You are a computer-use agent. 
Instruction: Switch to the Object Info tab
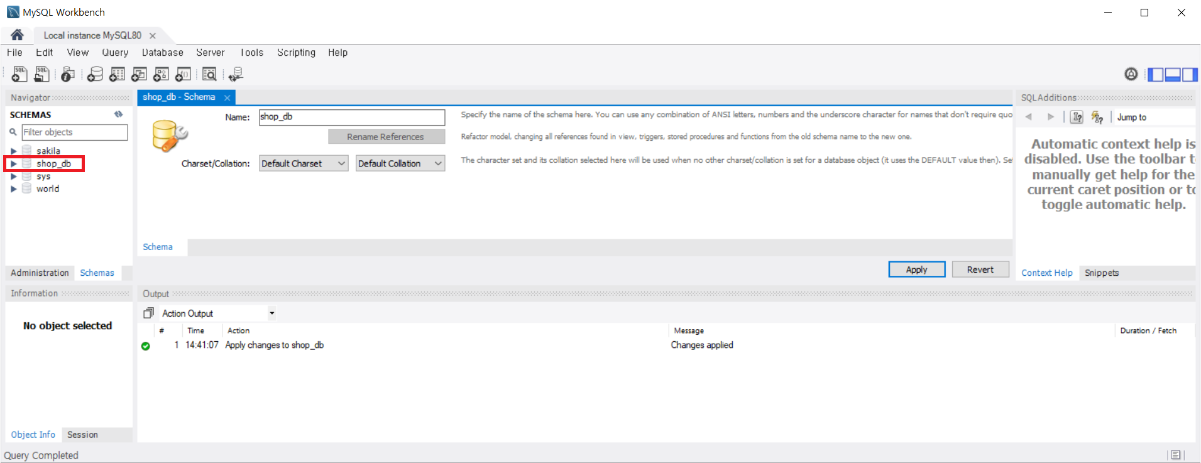pyautogui.click(x=33, y=435)
